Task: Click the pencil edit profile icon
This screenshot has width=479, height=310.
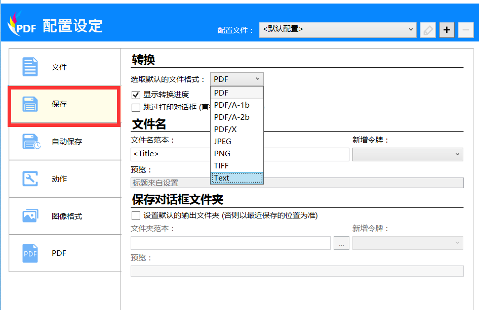Action: tap(427, 29)
